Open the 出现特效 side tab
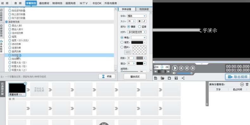 [x=1, y=15]
